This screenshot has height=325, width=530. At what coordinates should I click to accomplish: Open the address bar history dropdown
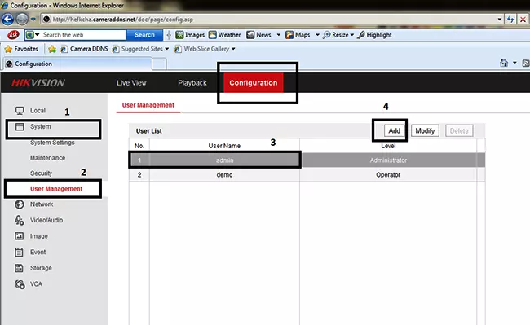[500, 20]
